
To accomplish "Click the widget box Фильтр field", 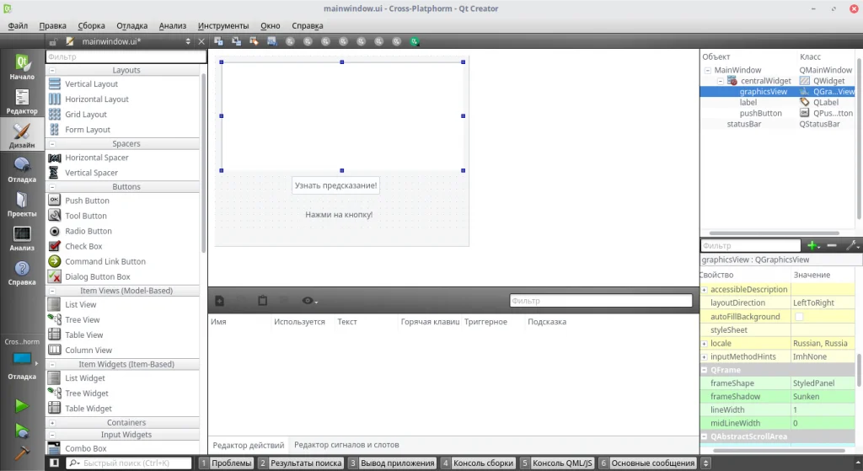I will click(x=126, y=56).
